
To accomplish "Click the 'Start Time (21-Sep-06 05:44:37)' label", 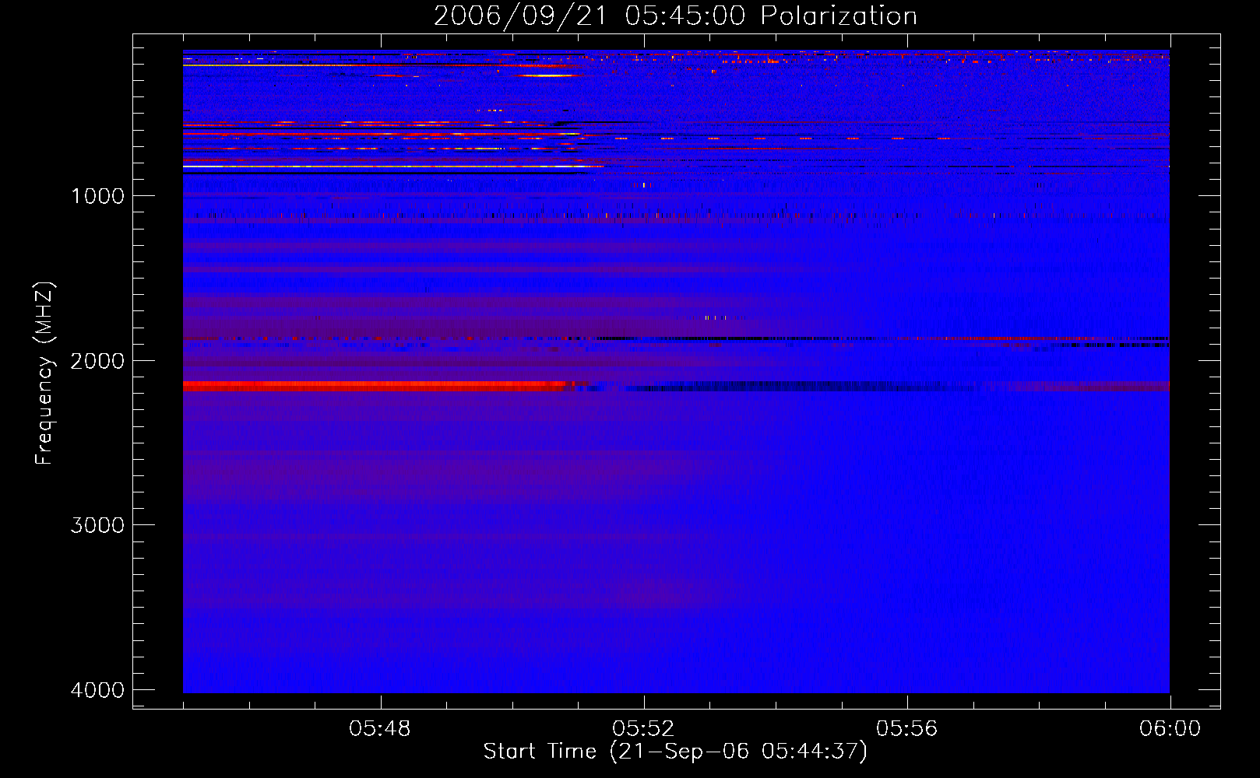I will pos(675,752).
